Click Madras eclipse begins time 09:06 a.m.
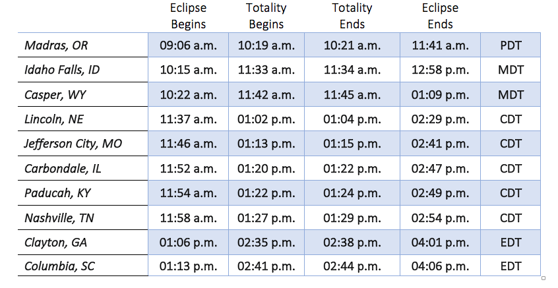558x288 pixels. [188, 46]
